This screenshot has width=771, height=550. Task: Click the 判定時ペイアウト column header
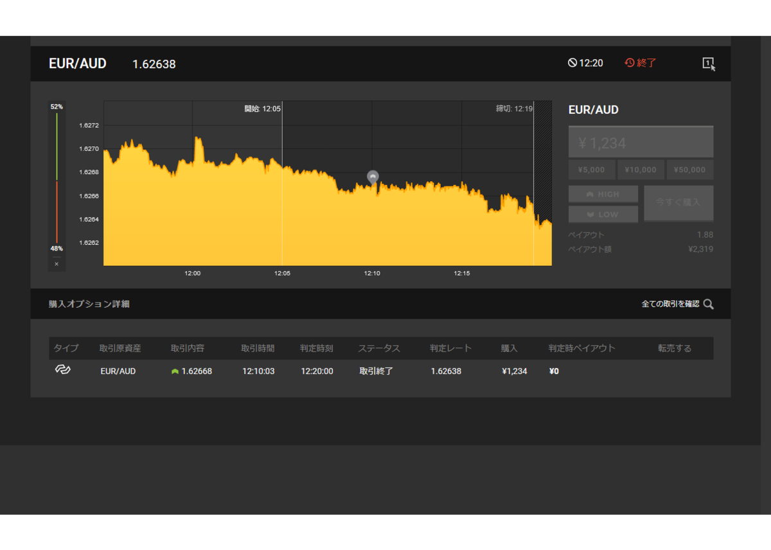[582, 348]
